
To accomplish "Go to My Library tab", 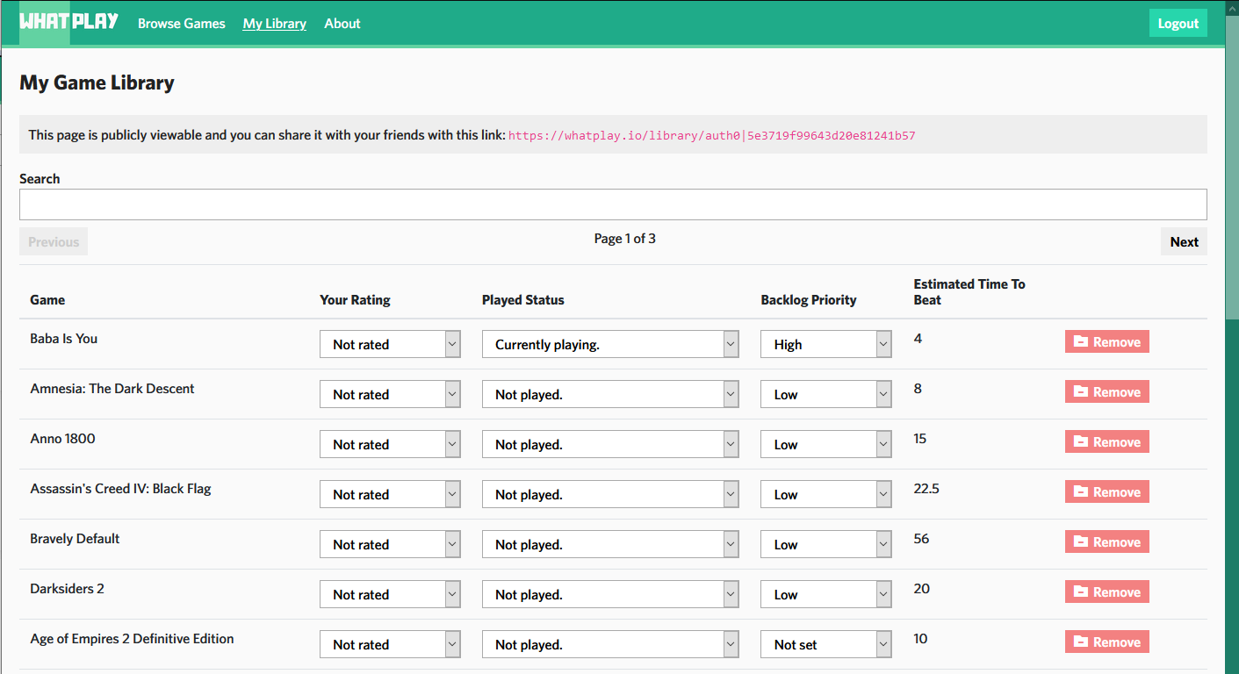I will coord(275,24).
